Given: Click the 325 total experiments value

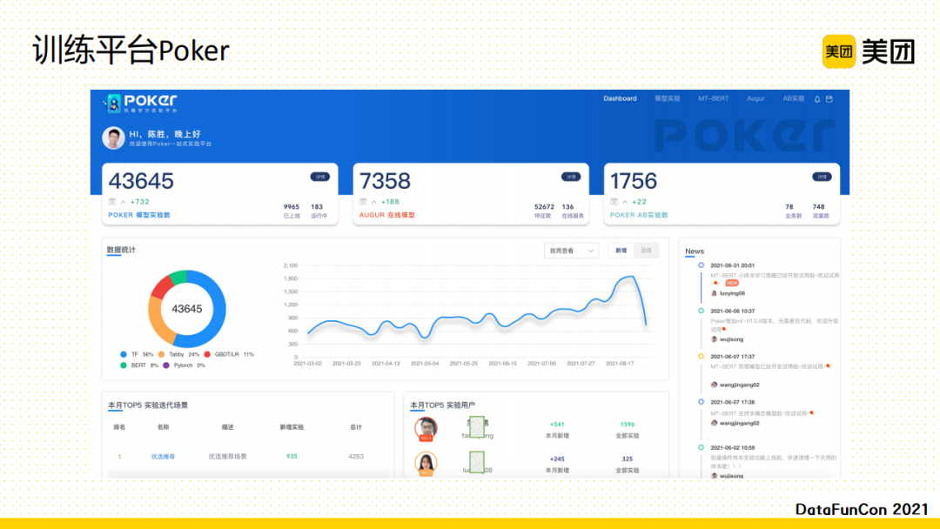Looking at the screenshot, I should [x=627, y=459].
